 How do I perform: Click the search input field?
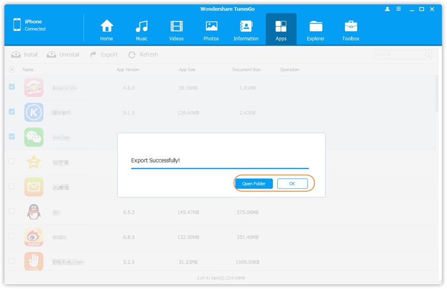(399, 55)
